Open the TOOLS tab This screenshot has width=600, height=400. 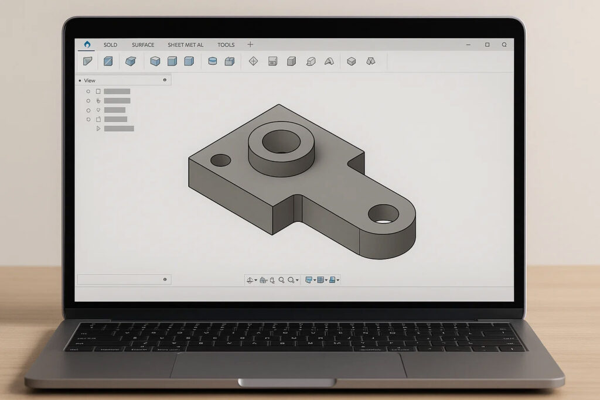[226, 45]
